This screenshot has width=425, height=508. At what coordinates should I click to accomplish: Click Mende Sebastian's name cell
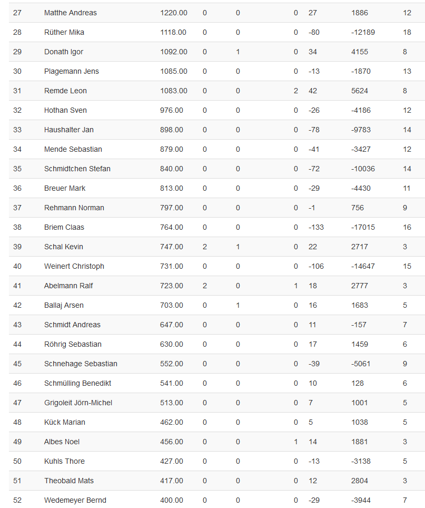[x=73, y=149]
